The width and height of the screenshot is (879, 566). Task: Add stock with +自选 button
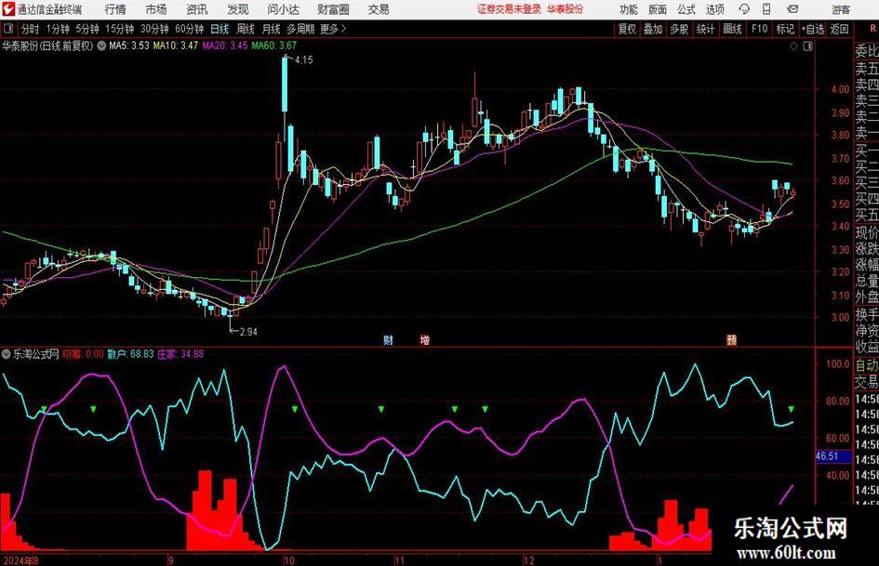pos(812,29)
